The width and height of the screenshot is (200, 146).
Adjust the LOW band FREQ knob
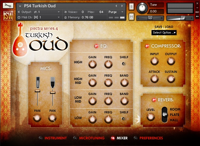108,119
